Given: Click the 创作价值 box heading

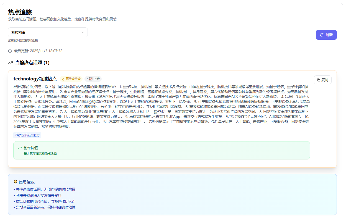Looking at the screenshot, I should 31,148.
